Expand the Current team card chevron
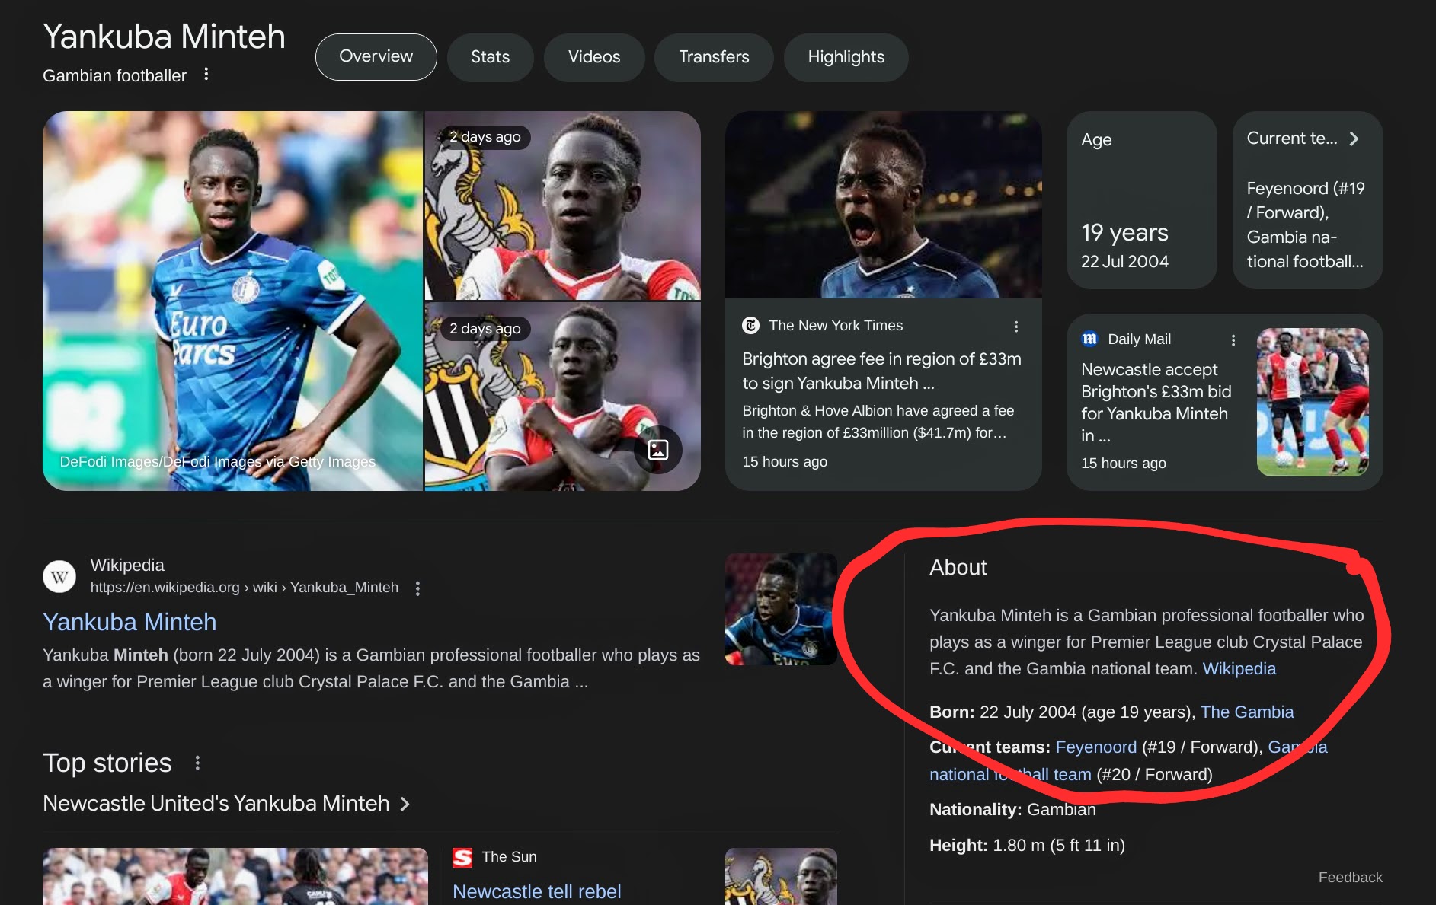 1354,139
